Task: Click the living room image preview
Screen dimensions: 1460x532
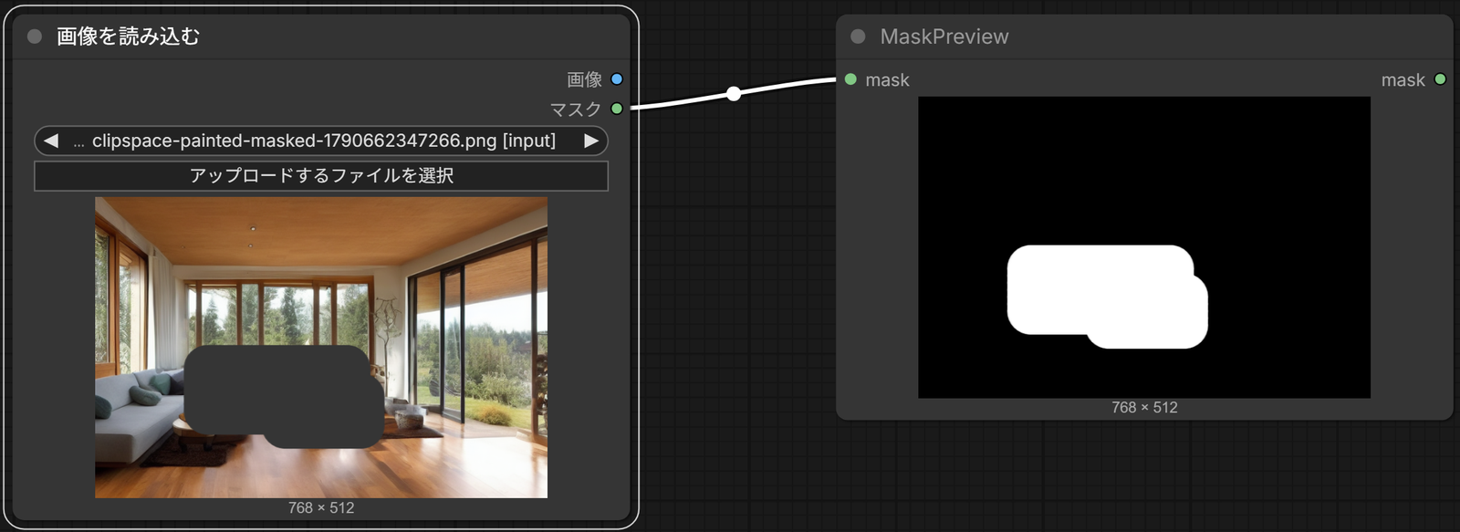Action: click(x=321, y=347)
